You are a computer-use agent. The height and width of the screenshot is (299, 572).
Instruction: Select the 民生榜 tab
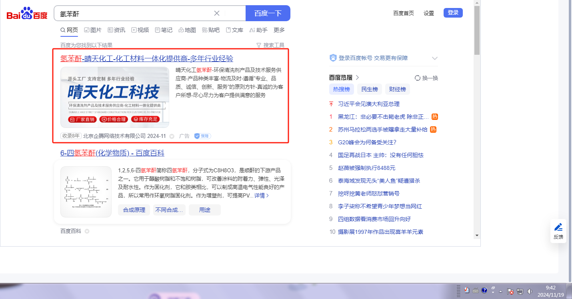point(370,89)
